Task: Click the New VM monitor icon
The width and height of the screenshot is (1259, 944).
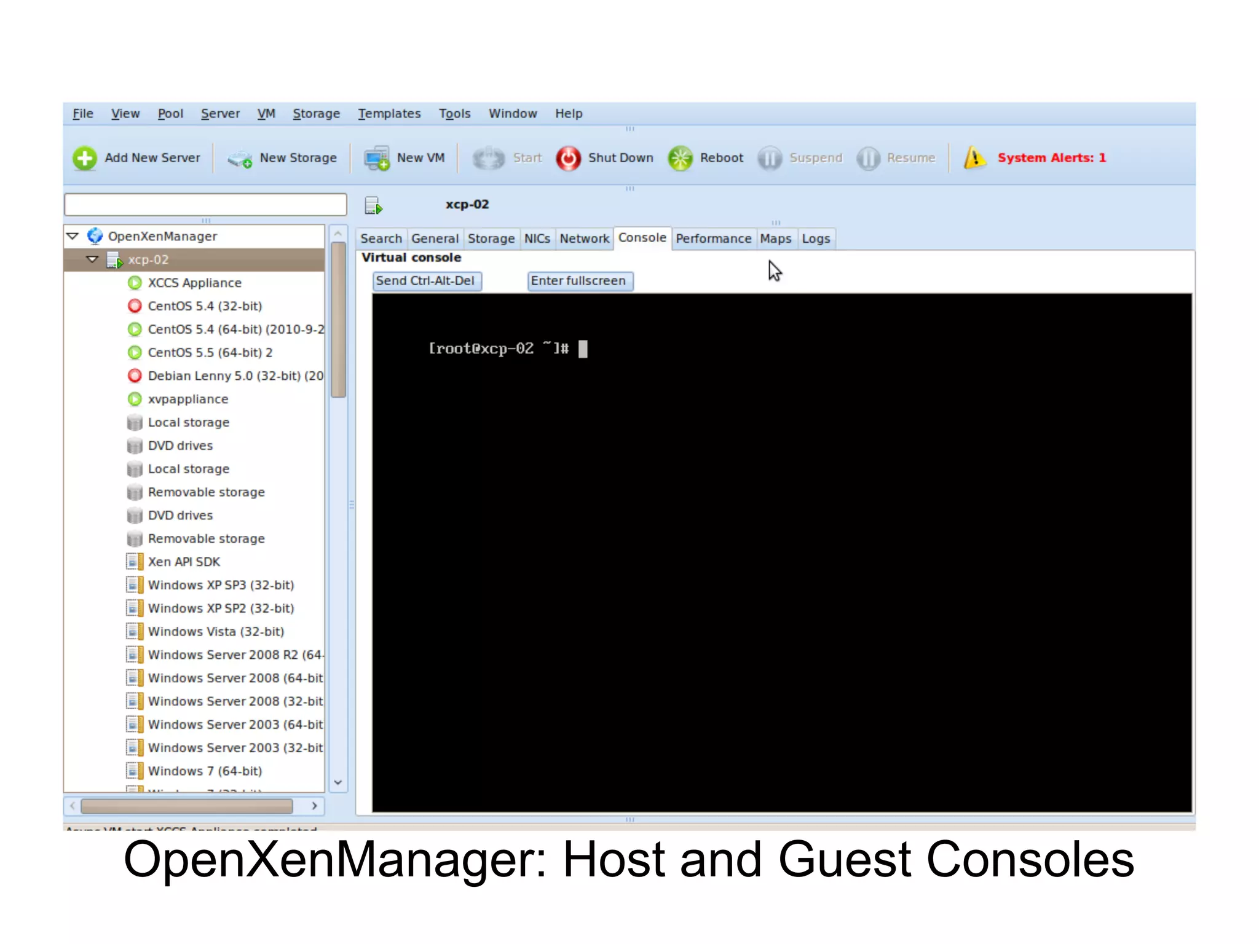Action: [x=377, y=159]
